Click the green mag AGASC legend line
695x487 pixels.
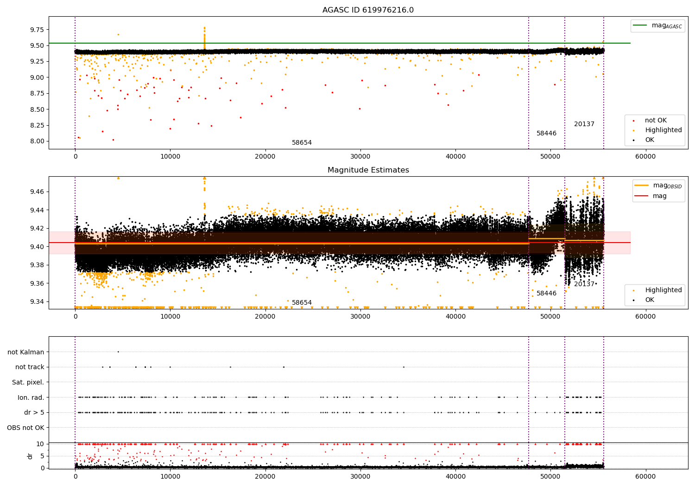pos(641,26)
